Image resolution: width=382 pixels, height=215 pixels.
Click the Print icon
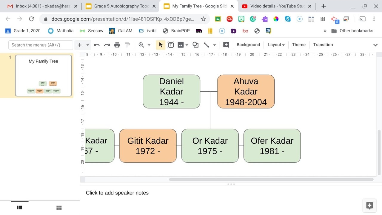coord(117,45)
